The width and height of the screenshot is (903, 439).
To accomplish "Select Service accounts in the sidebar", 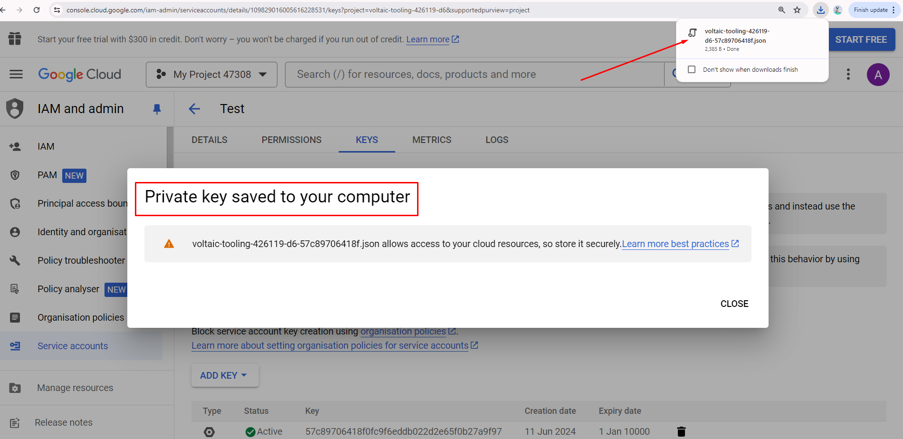I will [x=73, y=346].
